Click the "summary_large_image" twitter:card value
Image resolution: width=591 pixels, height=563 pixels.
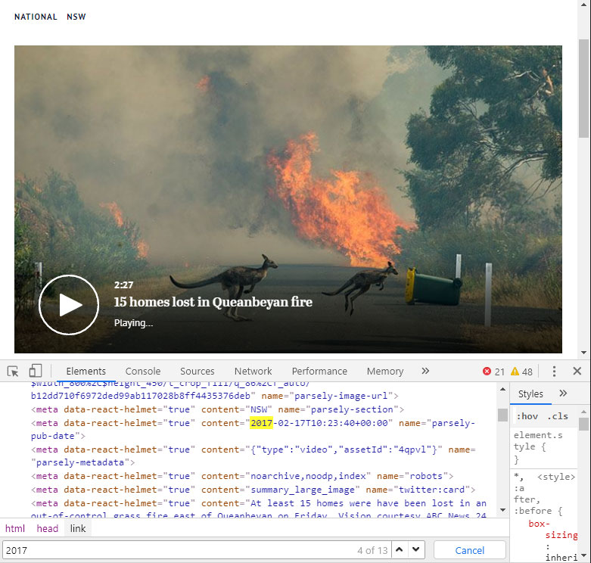(x=302, y=490)
